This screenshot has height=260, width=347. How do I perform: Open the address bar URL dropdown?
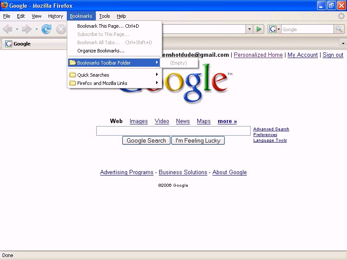click(x=249, y=29)
